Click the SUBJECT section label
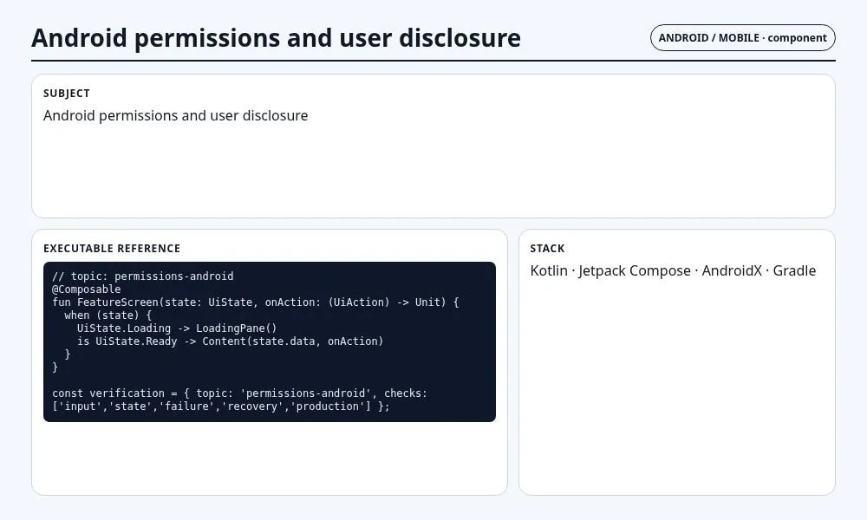Viewport: 867px width, 520px height. (67, 94)
